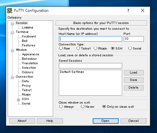Open the Logging category
The height and width of the screenshot is (133, 157).
(27, 27)
